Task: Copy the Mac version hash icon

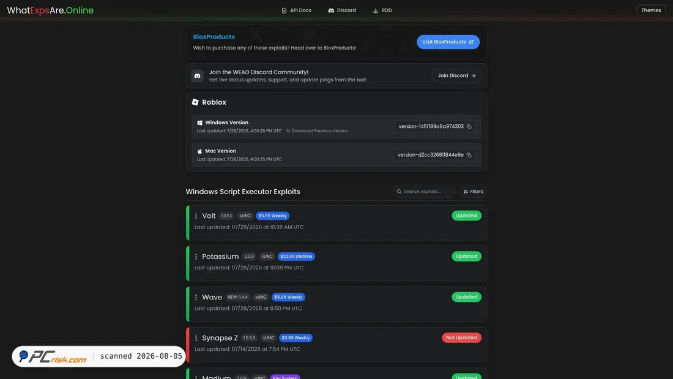Action: coord(469,155)
